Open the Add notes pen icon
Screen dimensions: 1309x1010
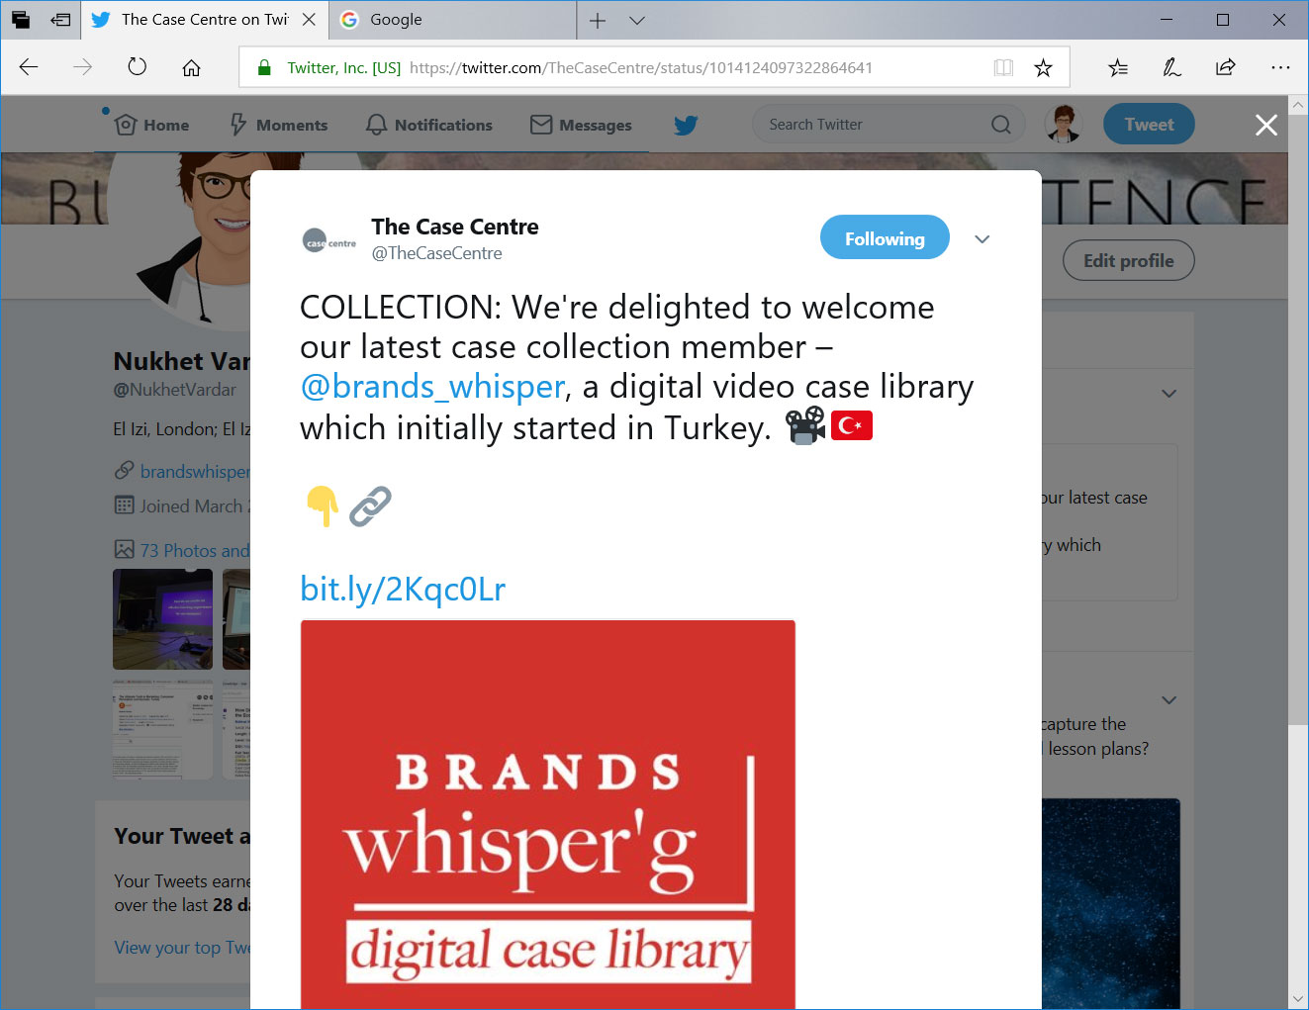click(1171, 67)
